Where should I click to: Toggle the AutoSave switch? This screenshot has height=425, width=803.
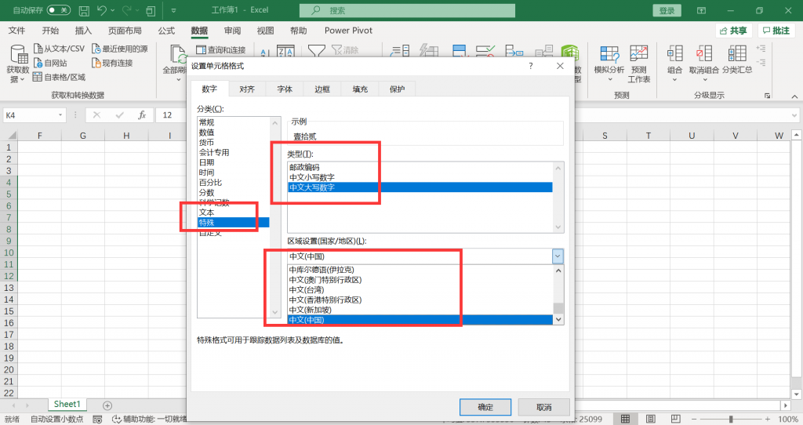click(58, 9)
